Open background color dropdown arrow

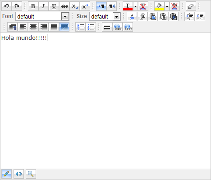tap(167, 6)
